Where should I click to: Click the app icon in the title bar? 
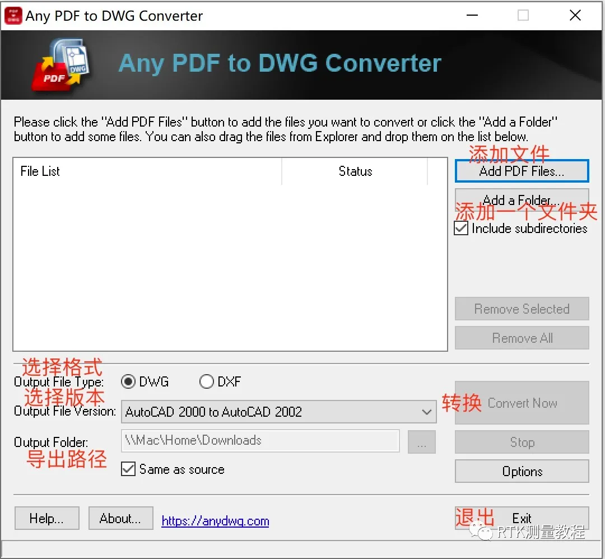tap(13, 16)
